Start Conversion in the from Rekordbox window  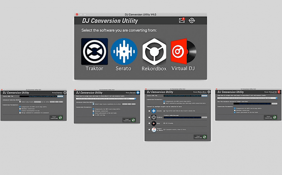click(200, 137)
